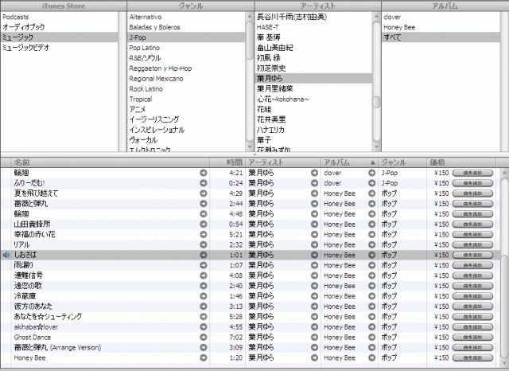
Task: Click the add-song button in the ふりーだむ! row
Action: click(x=472, y=183)
